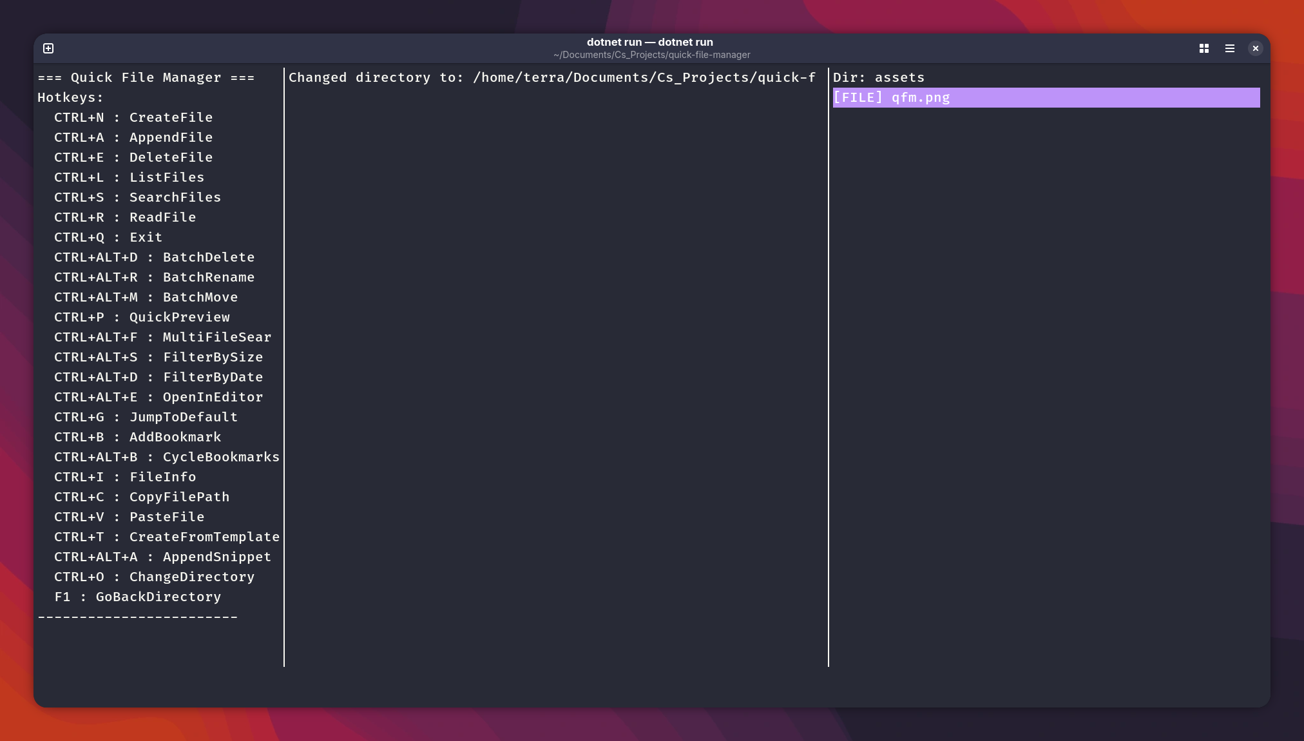Click the BatchRename hotkey line
1304x741 pixels.
pyautogui.click(x=154, y=278)
